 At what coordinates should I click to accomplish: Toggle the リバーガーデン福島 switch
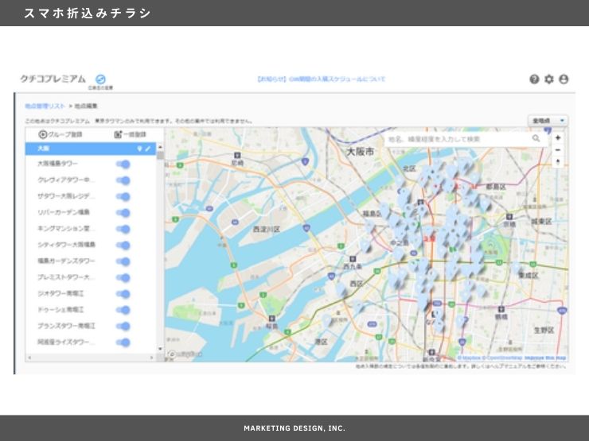coord(123,213)
